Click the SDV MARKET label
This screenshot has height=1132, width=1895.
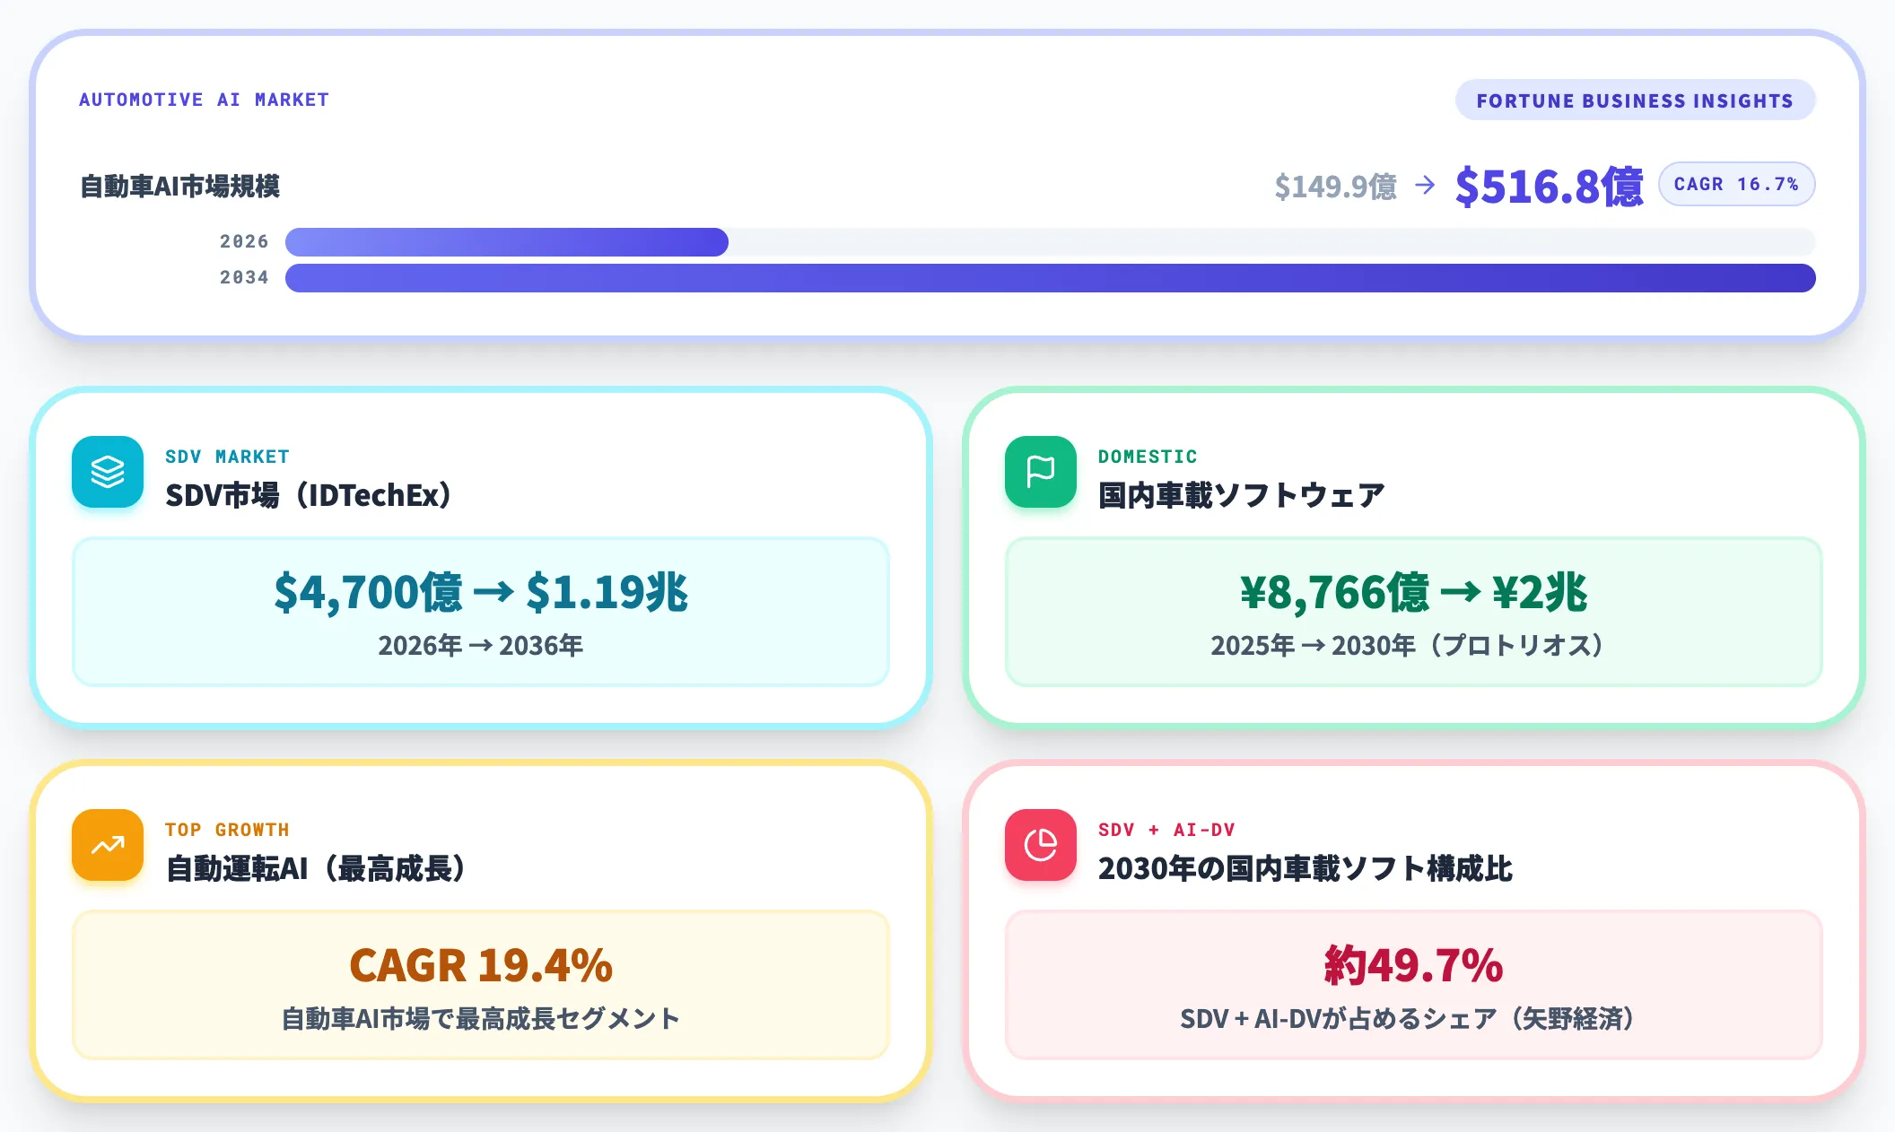click(227, 457)
